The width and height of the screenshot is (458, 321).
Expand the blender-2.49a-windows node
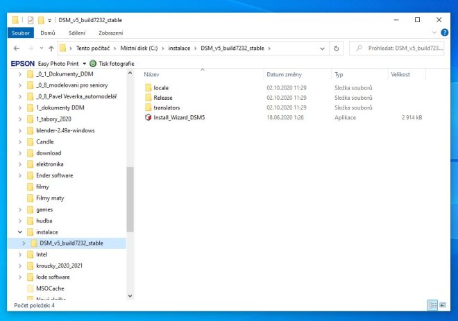[20, 131]
